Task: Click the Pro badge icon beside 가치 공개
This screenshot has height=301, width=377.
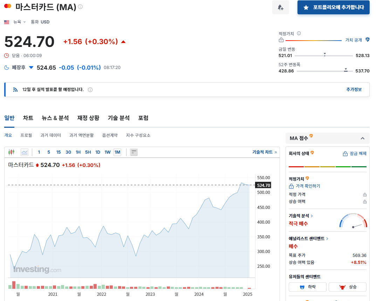Action: (x=368, y=40)
